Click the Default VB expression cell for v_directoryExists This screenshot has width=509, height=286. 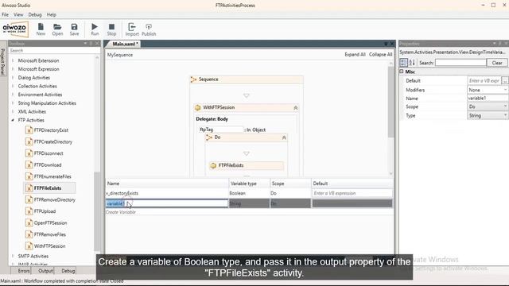(352, 193)
